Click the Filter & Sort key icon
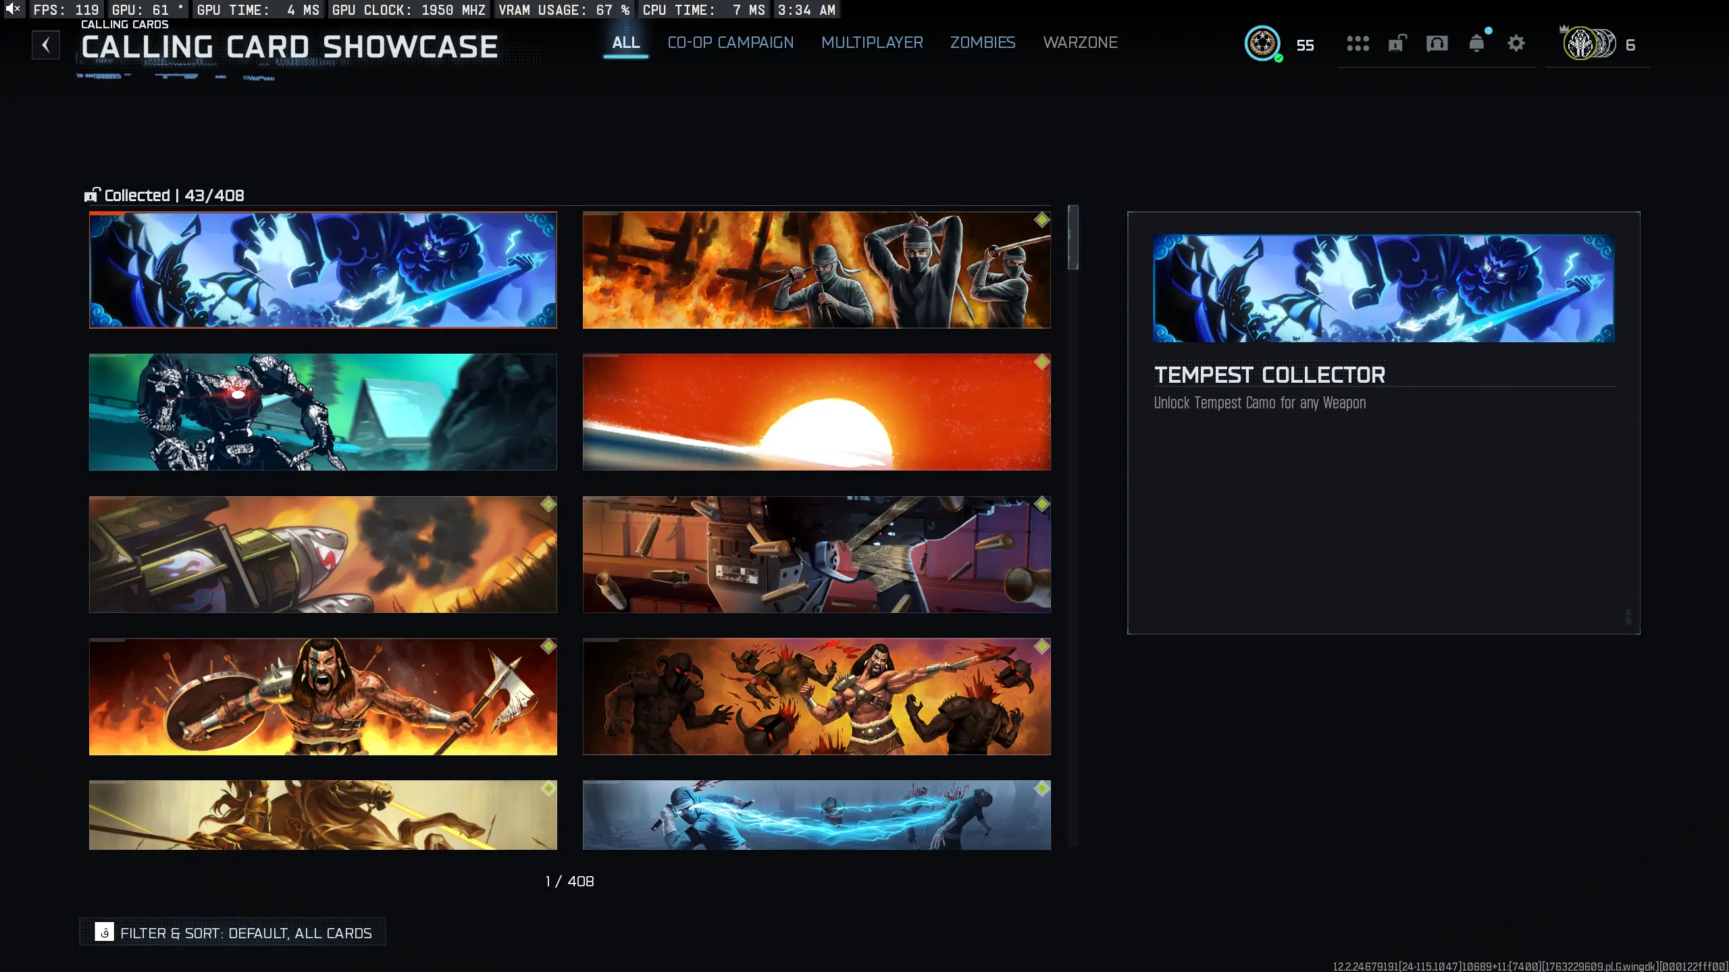This screenshot has width=1729, height=972. (x=104, y=932)
